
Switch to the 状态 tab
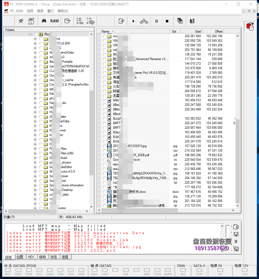54,257
